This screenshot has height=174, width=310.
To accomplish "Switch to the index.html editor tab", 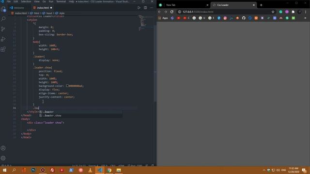I will [43, 8].
